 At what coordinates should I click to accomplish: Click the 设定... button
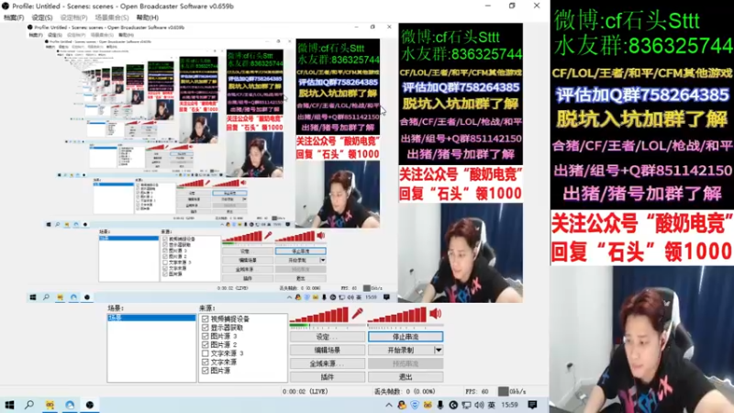click(x=328, y=337)
